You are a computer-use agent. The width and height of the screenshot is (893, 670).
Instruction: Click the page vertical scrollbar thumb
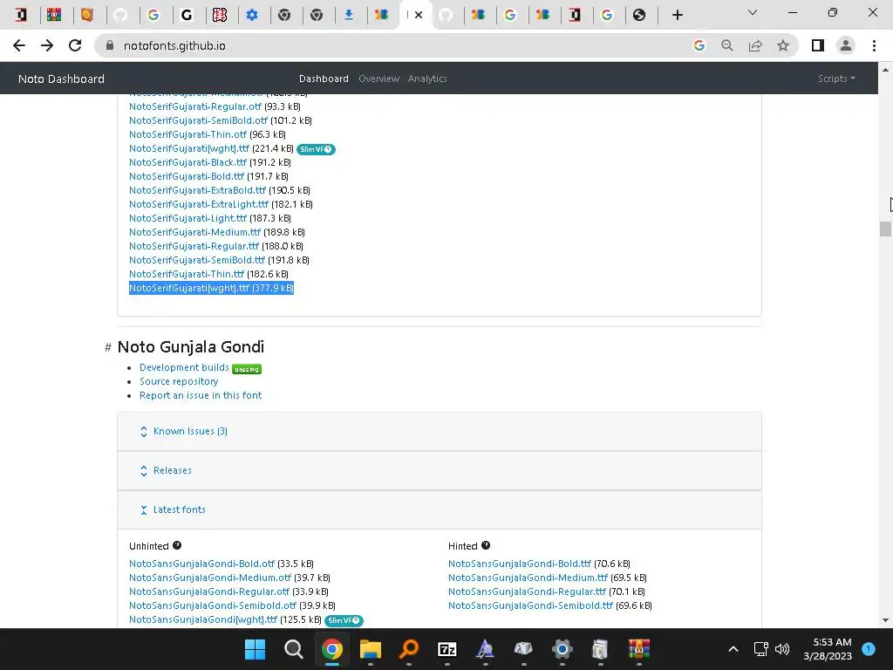(885, 229)
